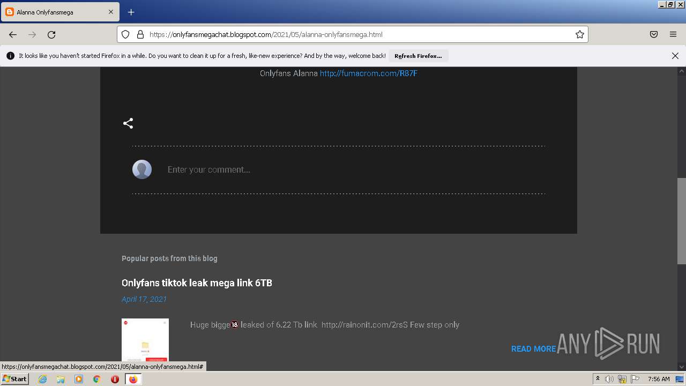Viewport: 686px width, 386px height.
Task: Select the Firefox taskbar button
Action: 133,379
